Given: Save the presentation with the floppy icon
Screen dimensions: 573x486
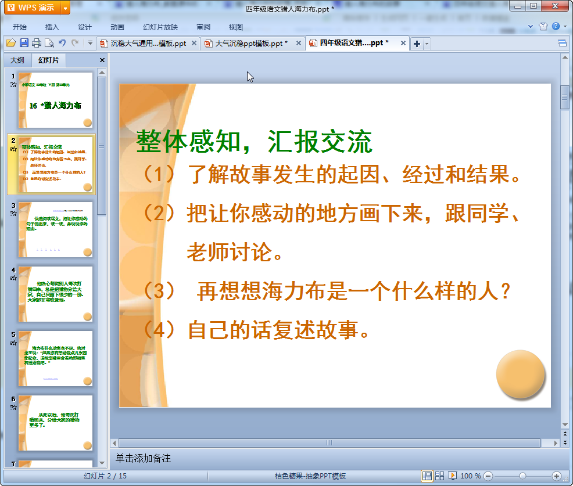Looking at the screenshot, I should pos(24,43).
